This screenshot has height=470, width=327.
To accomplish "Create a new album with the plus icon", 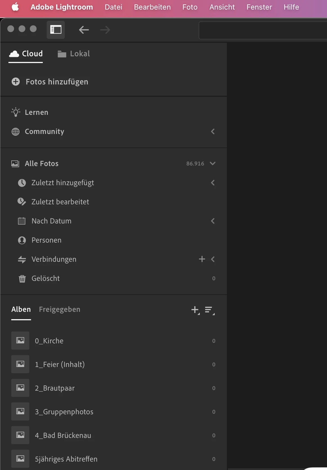I will 195,310.
